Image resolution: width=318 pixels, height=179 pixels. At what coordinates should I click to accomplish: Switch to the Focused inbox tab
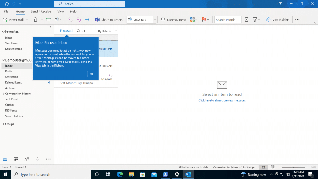(66, 31)
